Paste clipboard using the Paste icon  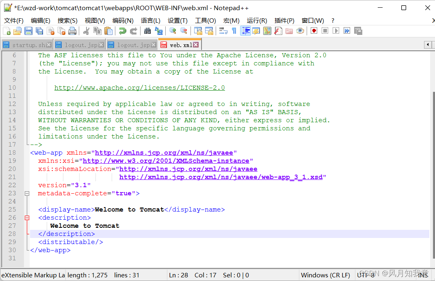tap(108, 31)
